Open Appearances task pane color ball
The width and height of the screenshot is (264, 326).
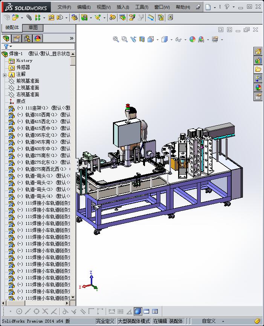click(x=258, y=88)
